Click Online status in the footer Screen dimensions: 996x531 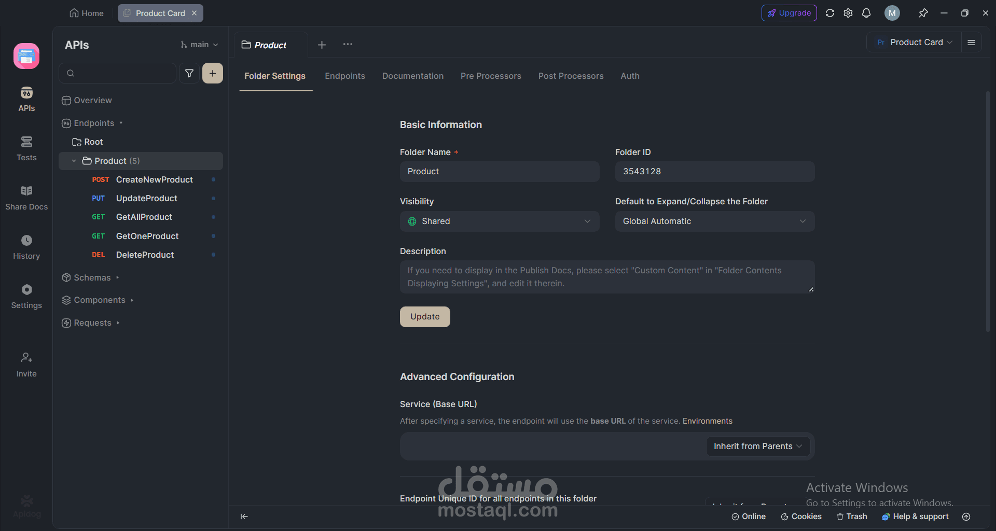(x=749, y=516)
